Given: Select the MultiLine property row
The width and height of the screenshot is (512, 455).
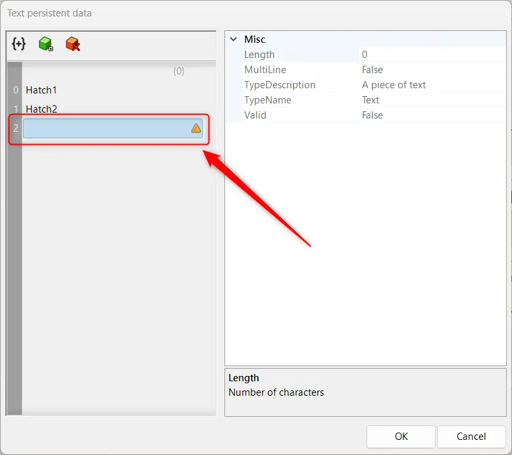Looking at the screenshot, I should coord(265,70).
